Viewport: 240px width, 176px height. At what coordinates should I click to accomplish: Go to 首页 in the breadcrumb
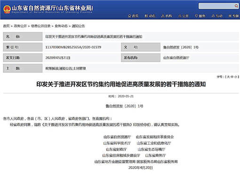7,26
